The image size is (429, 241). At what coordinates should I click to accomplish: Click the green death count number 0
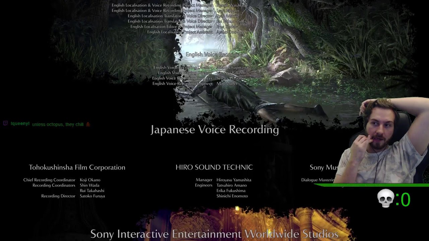tap(405, 200)
